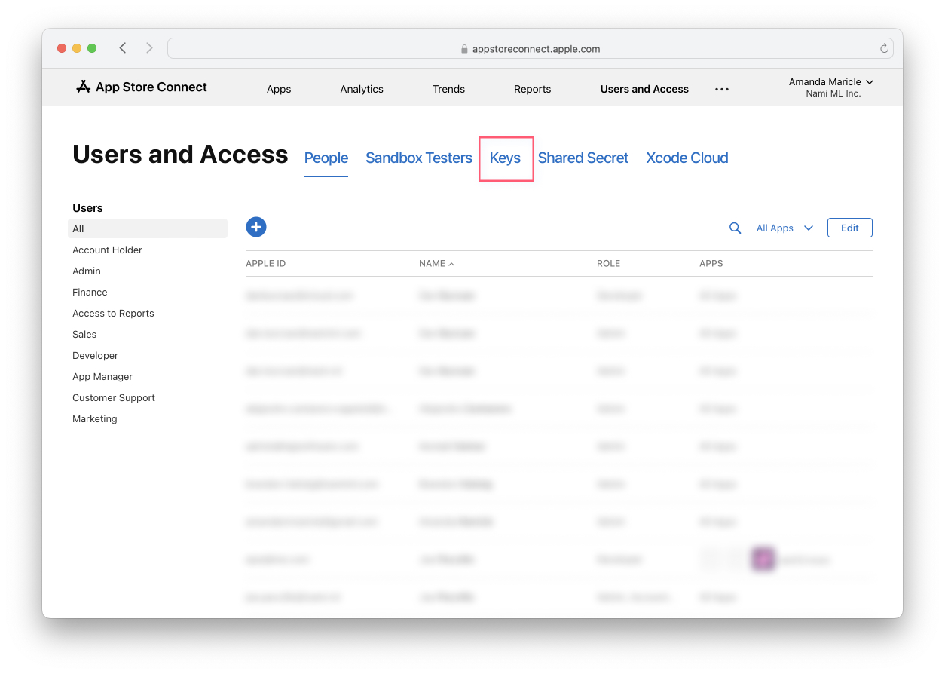Screen dimensions: 945x674
Task: Click the appstoreconnect.apple.com address bar
Action: coord(531,48)
